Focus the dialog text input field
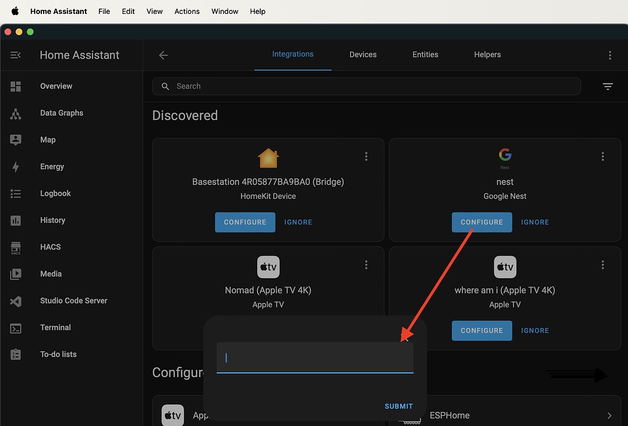 [315, 358]
